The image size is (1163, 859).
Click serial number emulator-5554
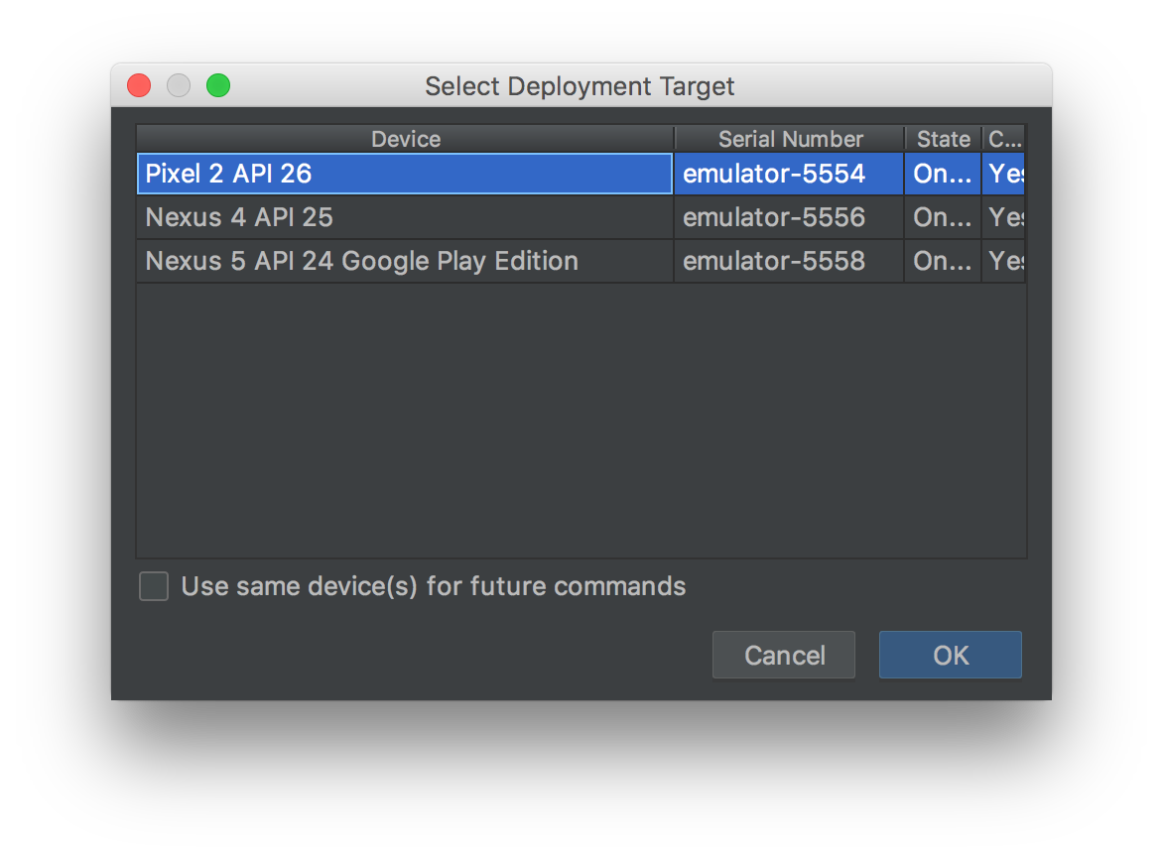pos(789,174)
